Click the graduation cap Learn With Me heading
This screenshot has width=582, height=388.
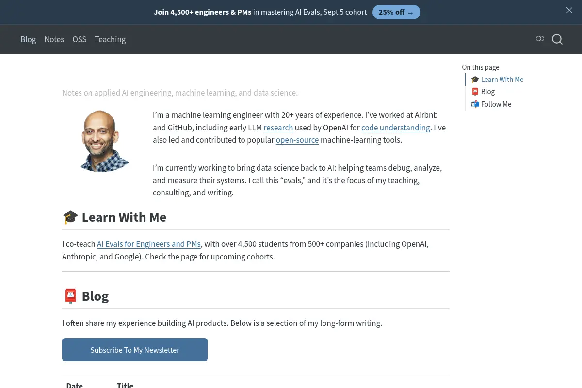click(x=114, y=217)
